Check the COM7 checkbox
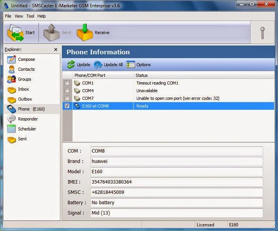Screen dimensions: 278x231 click(x=67, y=98)
